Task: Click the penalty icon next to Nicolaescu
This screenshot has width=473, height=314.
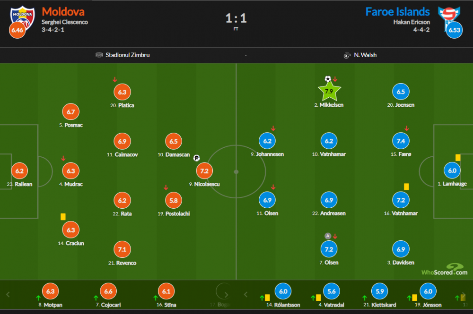Action: coord(196,158)
